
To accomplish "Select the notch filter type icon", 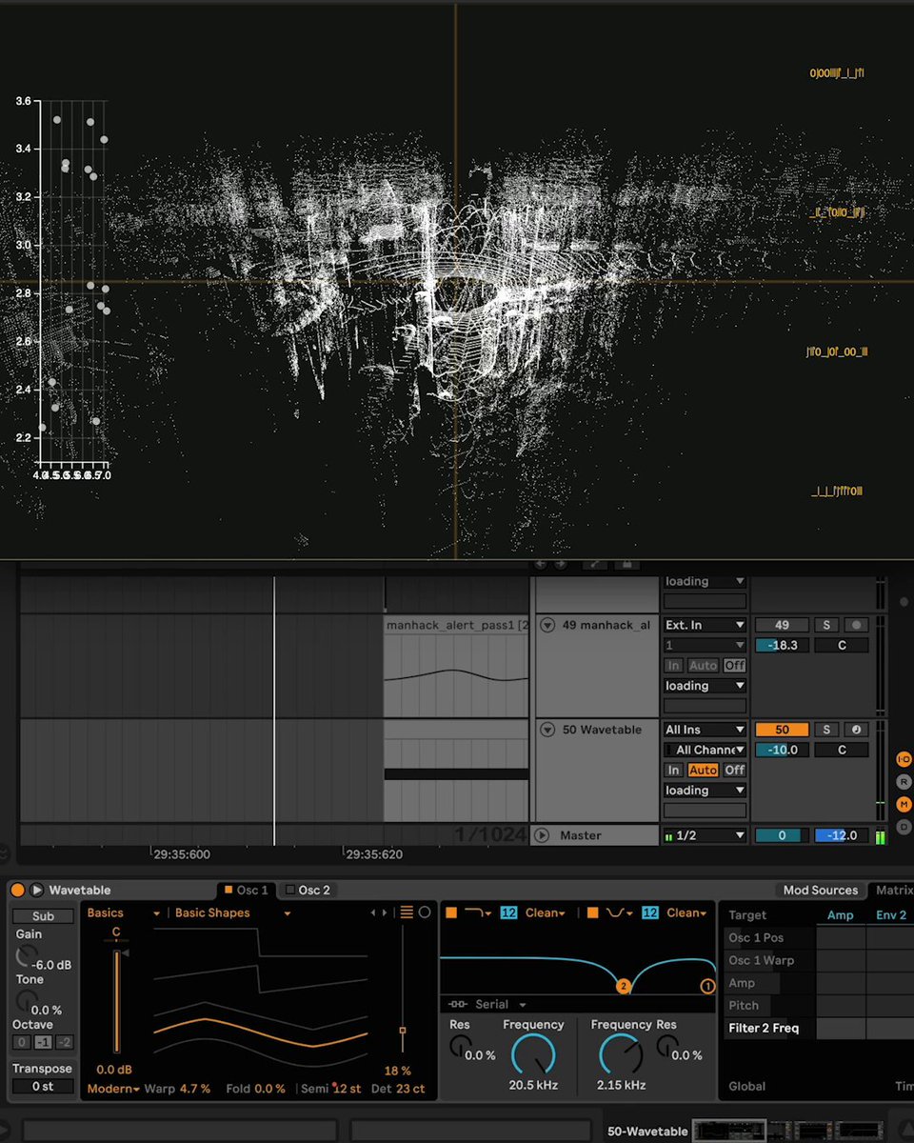I will click(619, 912).
